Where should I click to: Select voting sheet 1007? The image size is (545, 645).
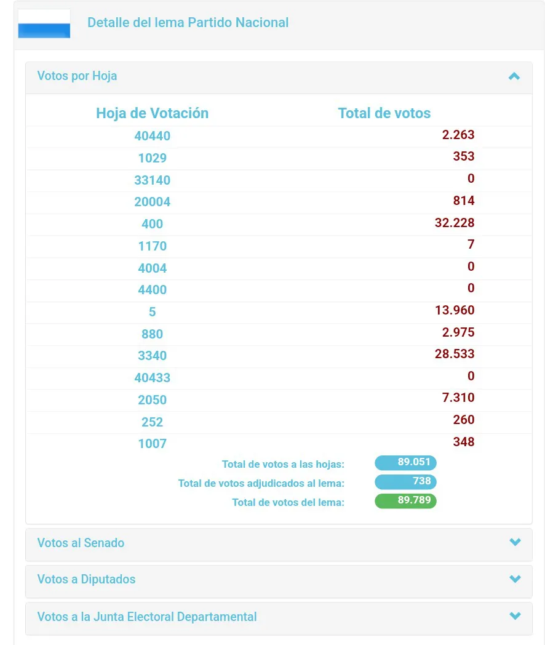pos(152,444)
